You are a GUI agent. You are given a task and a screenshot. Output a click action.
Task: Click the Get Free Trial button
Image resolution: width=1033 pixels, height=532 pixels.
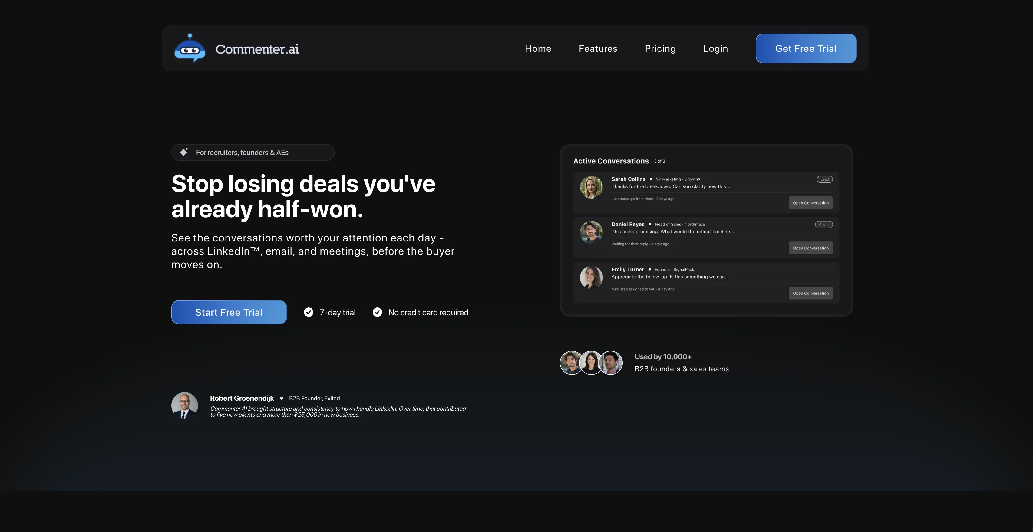[x=806, y=48]
